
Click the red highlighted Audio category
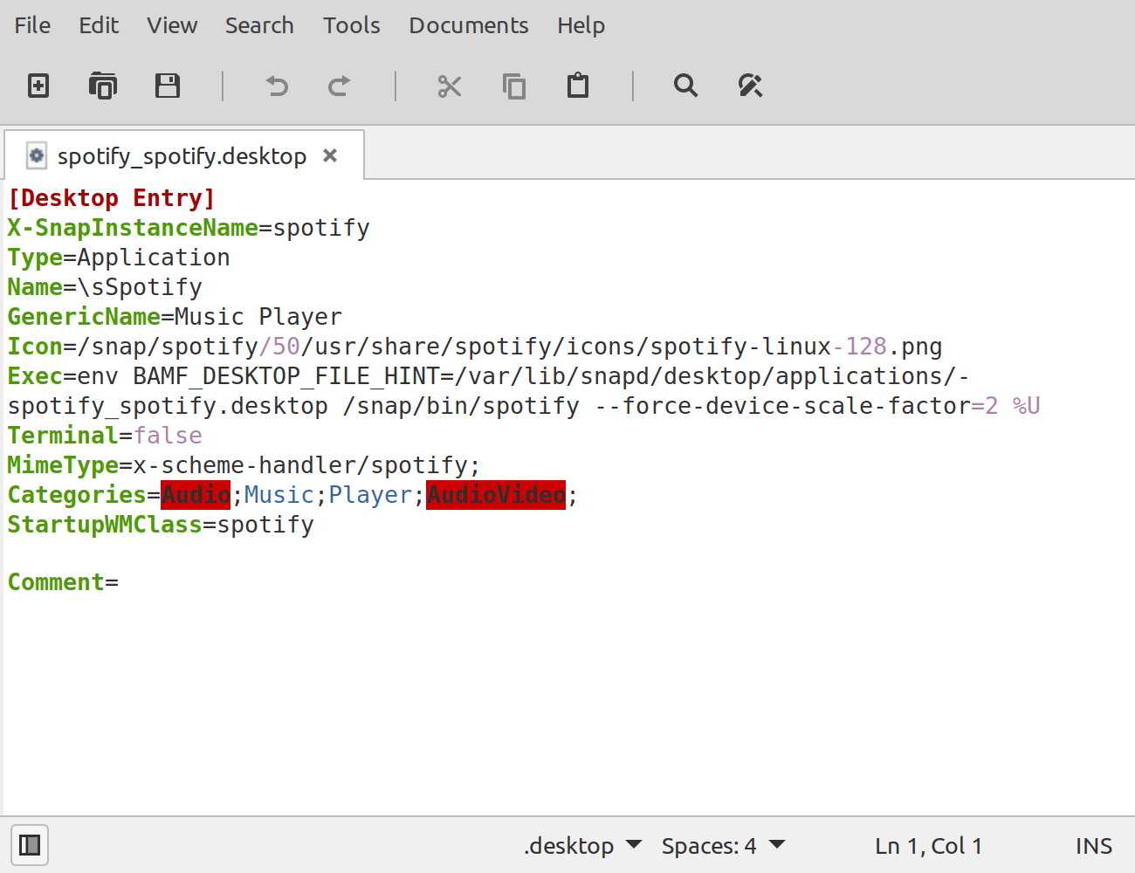tap(196, 495)
